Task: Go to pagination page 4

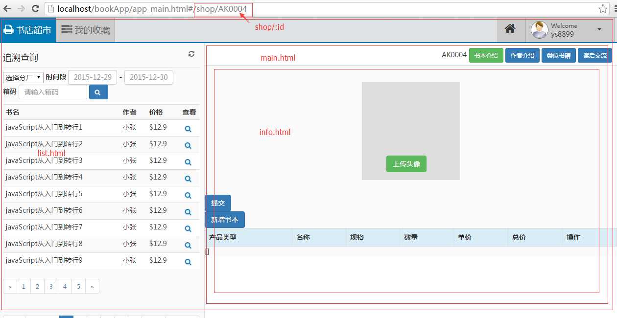Action: [x=65, y=287]
